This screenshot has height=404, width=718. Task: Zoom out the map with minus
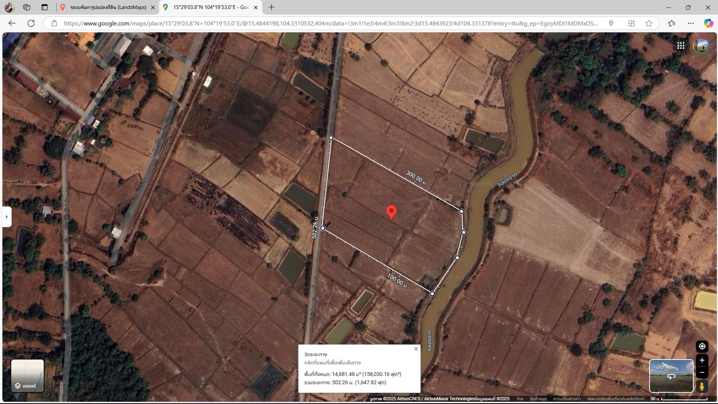702,373
